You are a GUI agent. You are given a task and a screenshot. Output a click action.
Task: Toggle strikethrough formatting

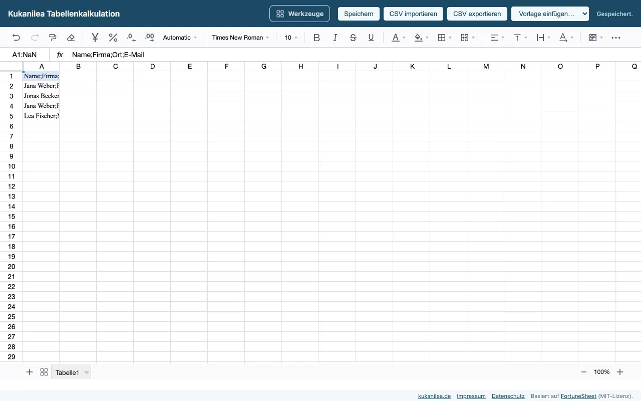[x=353, y=38]
